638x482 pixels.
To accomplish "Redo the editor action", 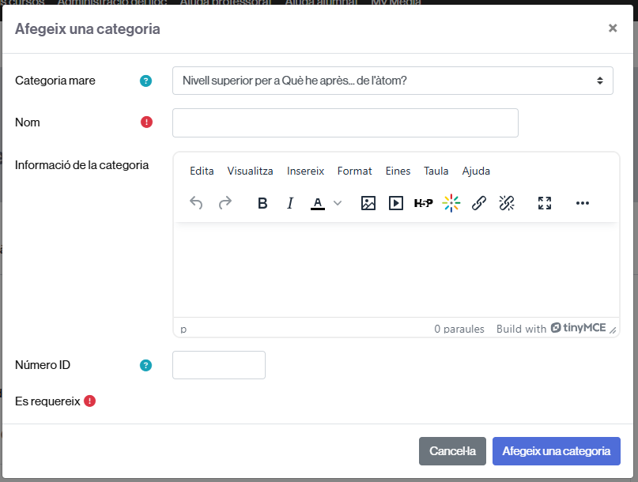I will 225,203.
